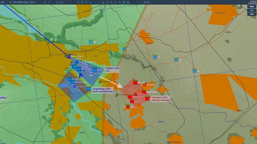Switch to Alt view mode
The height and width of the screenshot is (144, 257).
click(251, 10)
